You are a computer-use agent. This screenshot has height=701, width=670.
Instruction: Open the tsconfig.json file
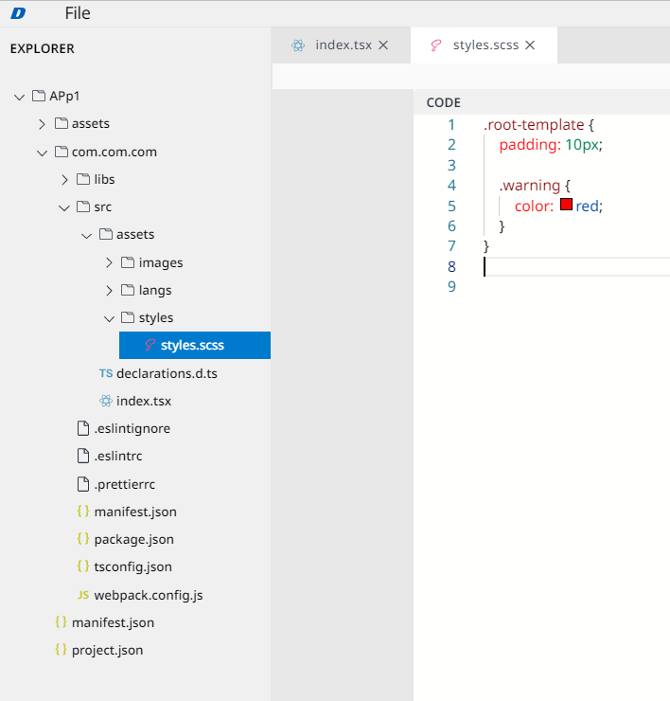pos(133,566)
